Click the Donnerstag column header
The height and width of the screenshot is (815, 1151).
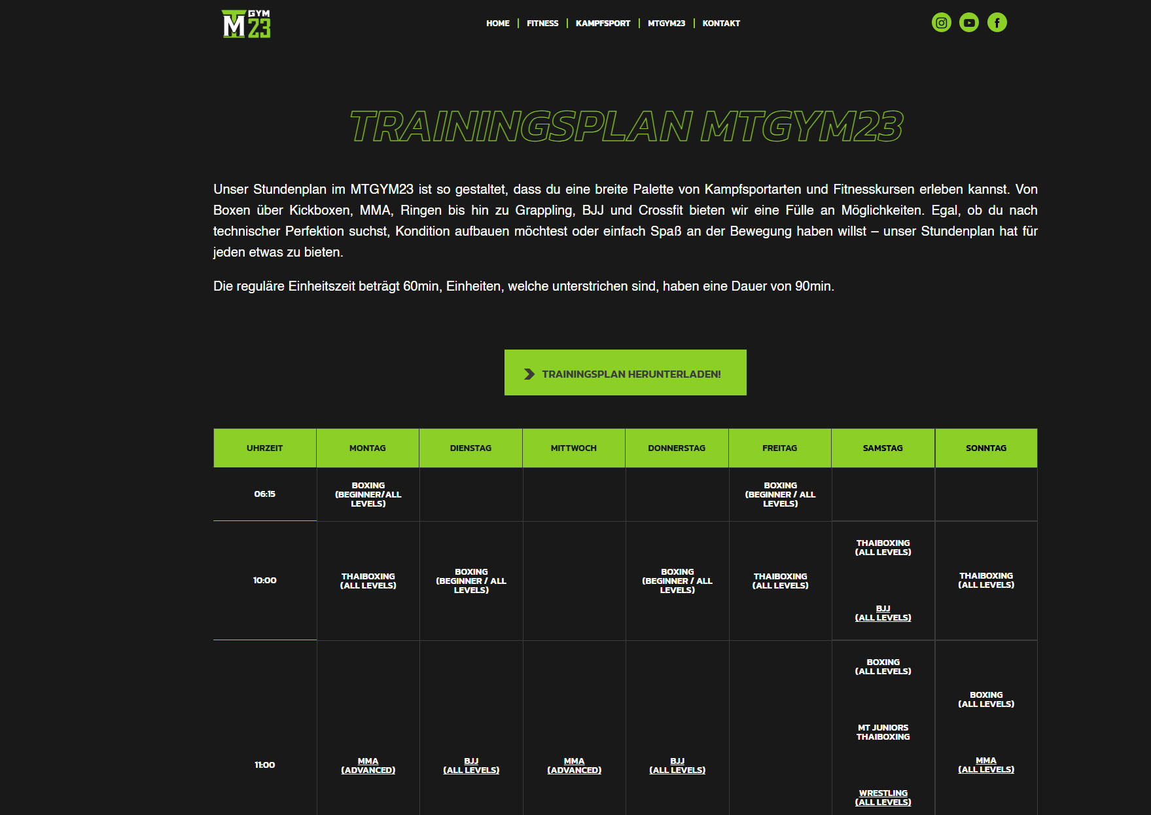[x=677, y=448]
